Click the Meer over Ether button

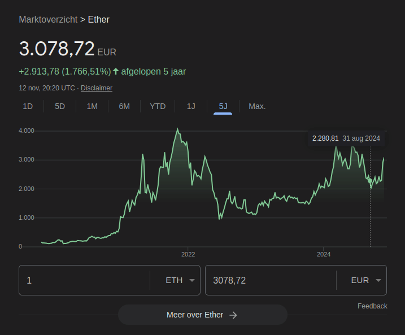coord(203,315)
